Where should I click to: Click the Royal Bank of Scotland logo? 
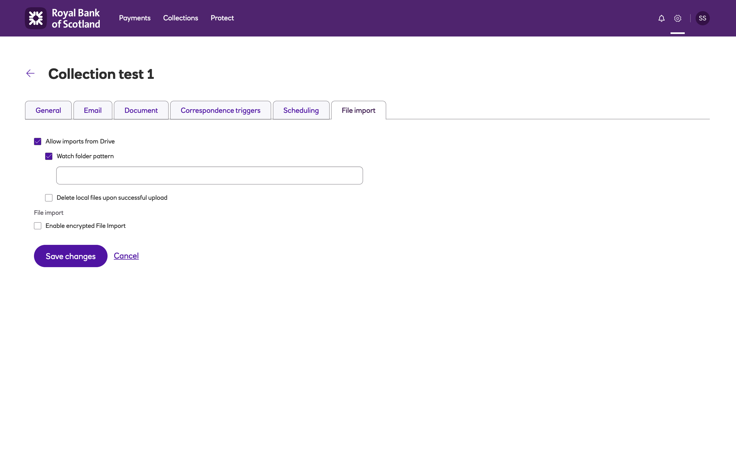point(63,18)
